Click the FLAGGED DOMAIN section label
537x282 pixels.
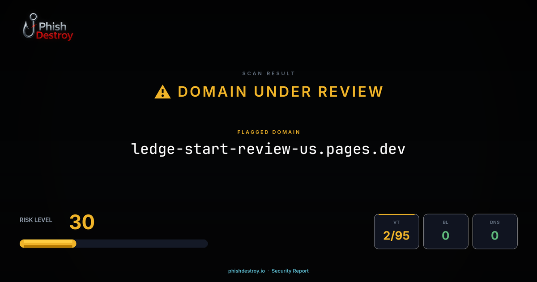268,132
